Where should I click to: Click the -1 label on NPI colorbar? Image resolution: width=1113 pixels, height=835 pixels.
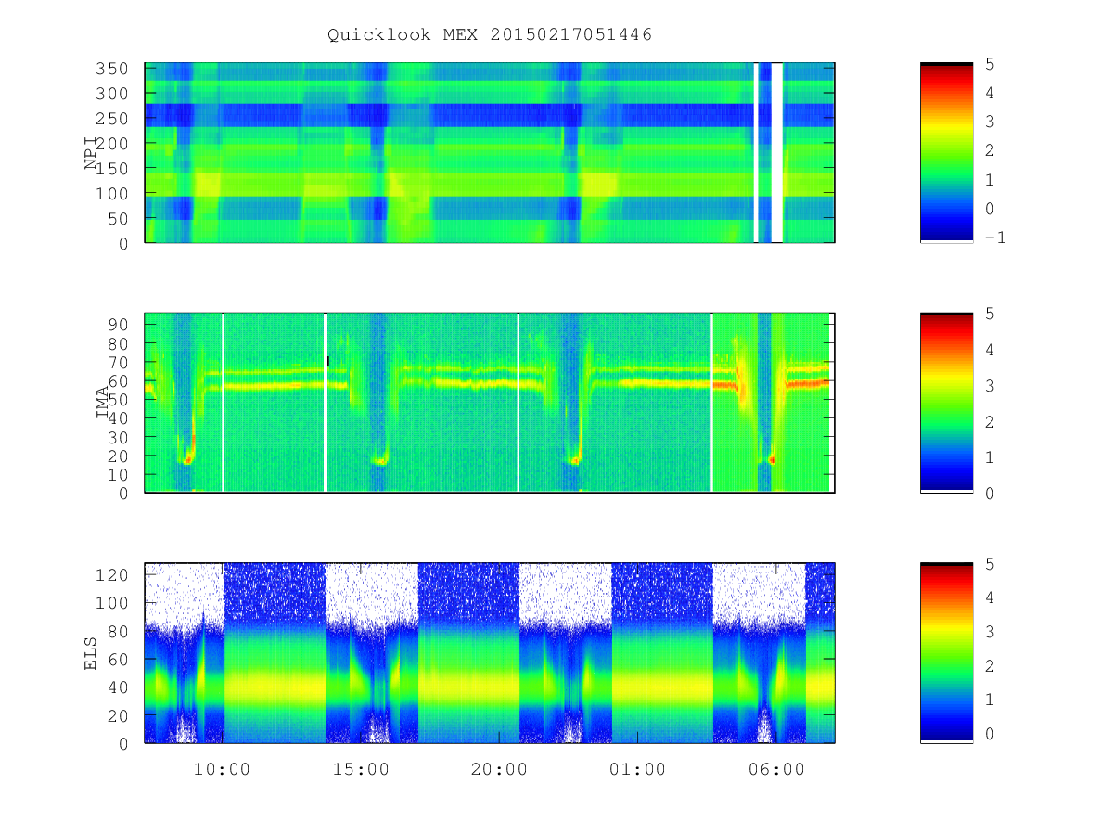pos(996,238)
